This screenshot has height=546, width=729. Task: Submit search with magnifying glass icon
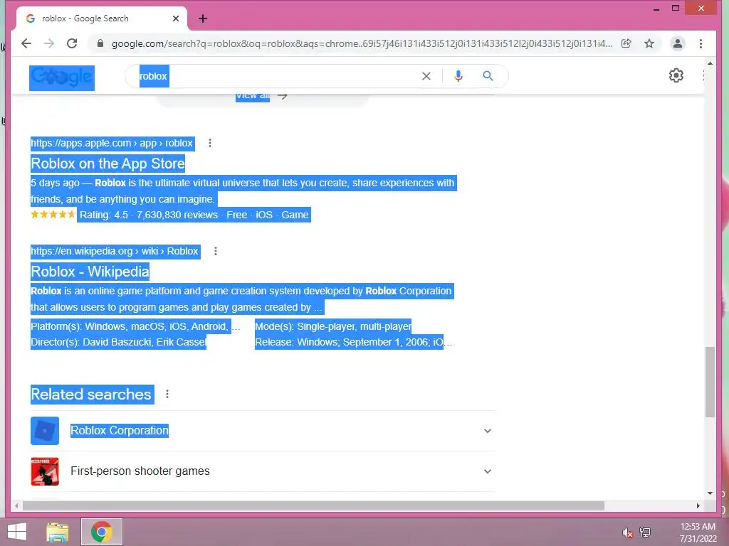point(488,75)
